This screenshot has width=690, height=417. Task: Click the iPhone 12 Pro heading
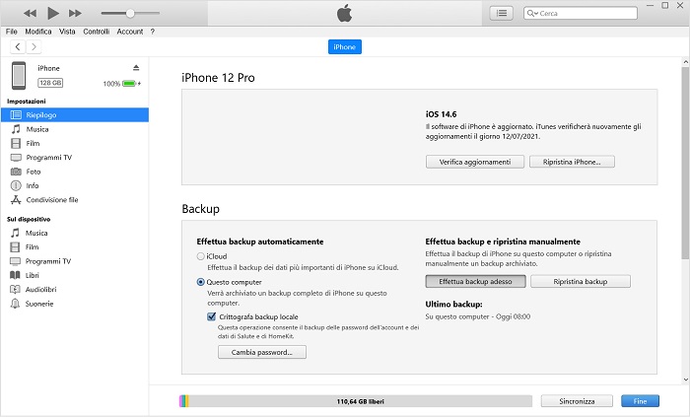(218, 78)
